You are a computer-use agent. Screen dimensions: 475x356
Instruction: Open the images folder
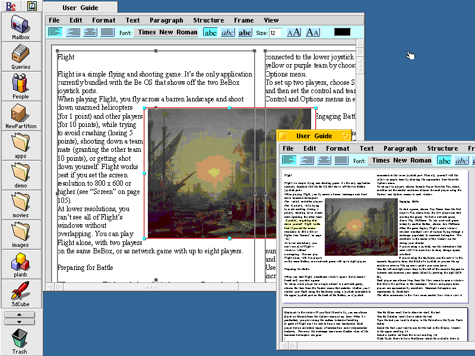[x=21, y=235]
